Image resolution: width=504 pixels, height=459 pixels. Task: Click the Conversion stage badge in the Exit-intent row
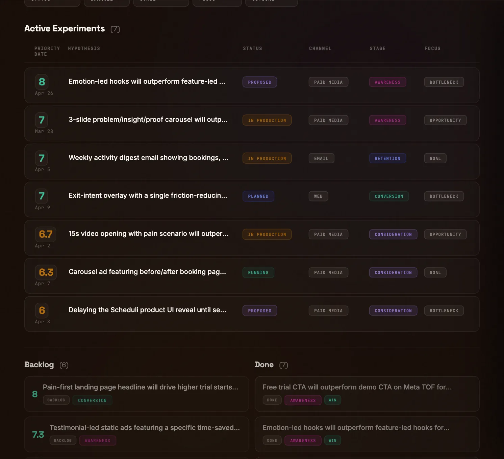pos(389,196)
